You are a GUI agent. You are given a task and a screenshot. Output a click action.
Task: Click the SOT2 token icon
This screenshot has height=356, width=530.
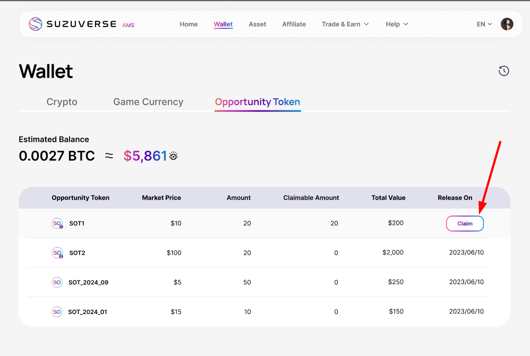(57, 253)
